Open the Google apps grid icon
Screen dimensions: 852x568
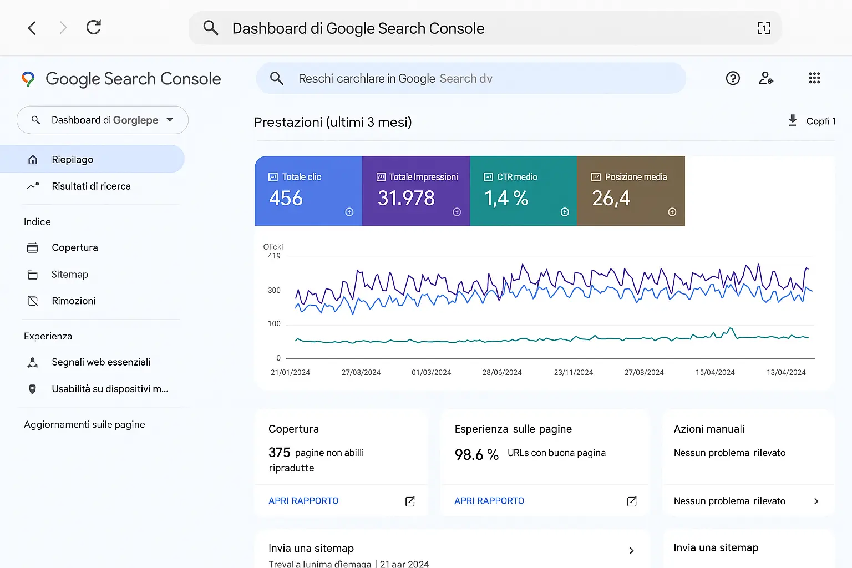tap(814, 78)
